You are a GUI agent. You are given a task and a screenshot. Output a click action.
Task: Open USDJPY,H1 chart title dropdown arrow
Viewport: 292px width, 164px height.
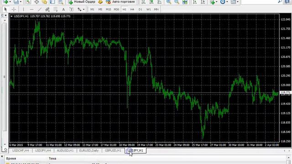(11, 16)
